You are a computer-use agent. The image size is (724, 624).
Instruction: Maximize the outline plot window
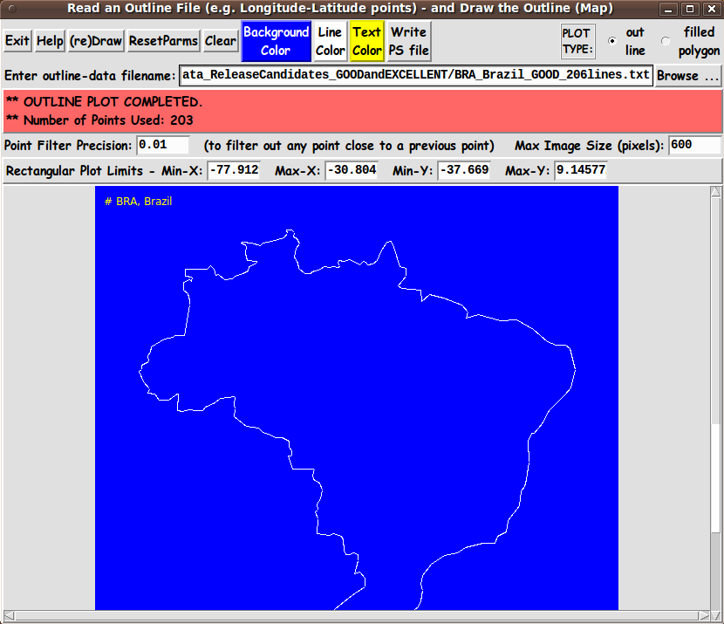click(690, 9)
